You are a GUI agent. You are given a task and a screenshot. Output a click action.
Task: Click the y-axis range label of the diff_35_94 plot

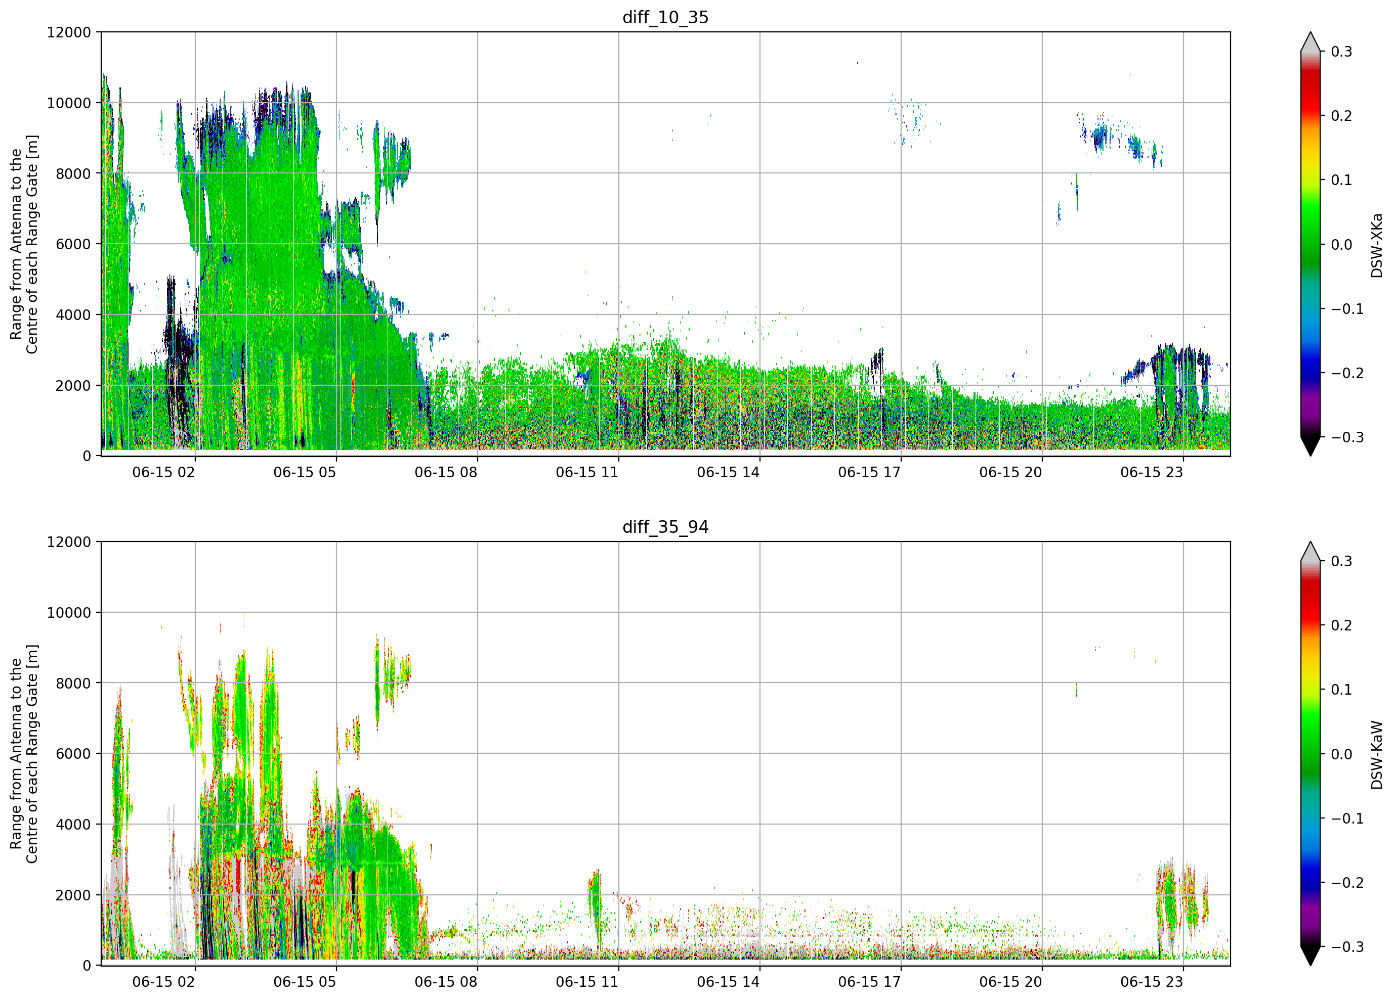pyautogui.click(x=24, y=754)
